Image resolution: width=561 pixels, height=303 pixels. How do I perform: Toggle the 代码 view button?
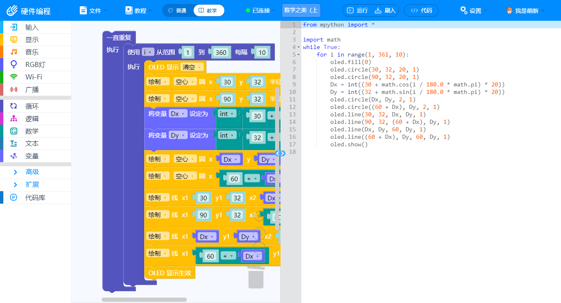coord(421,10)
